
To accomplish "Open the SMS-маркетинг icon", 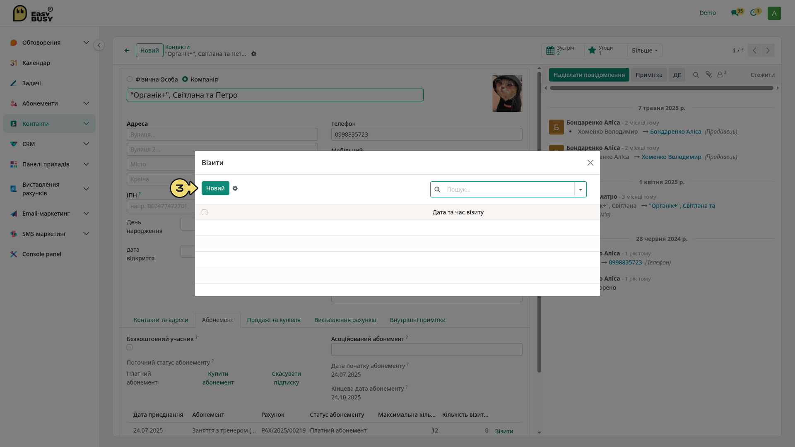I will tap(14, 234).
